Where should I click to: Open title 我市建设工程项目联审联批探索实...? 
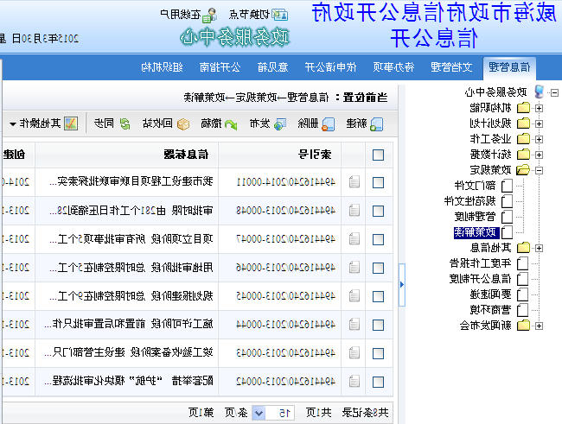131,181
